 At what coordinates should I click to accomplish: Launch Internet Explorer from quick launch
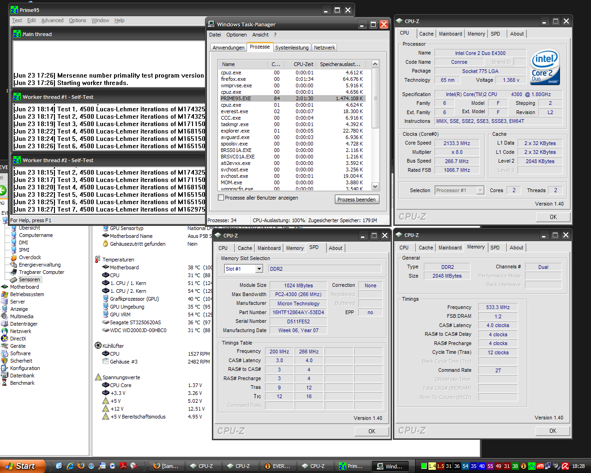[x=71, y=466]
